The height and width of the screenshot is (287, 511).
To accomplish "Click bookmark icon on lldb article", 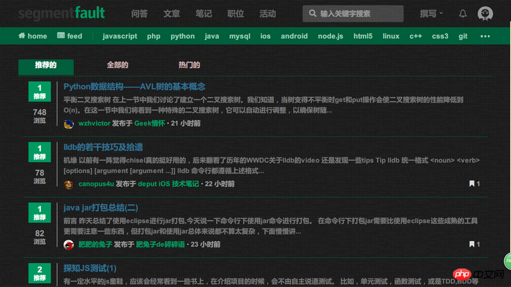I will click(x=471, y=184).
